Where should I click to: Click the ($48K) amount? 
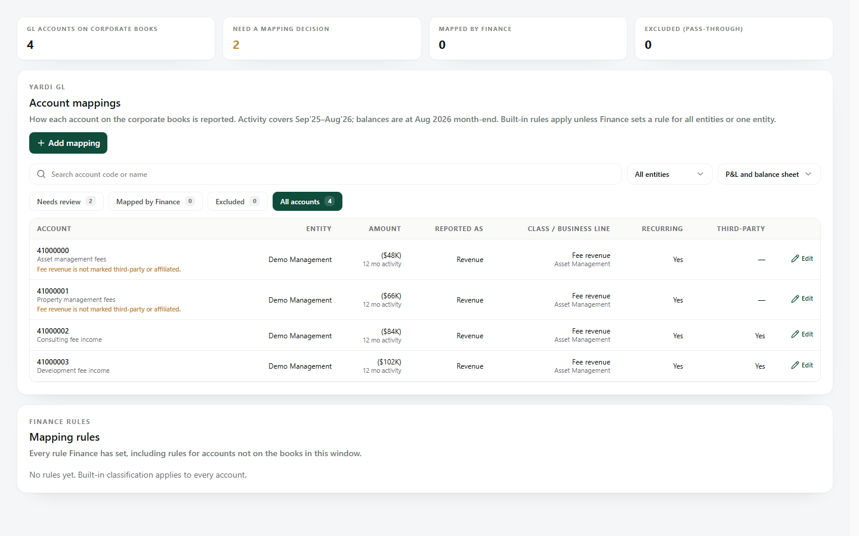[x=391, y=255]
